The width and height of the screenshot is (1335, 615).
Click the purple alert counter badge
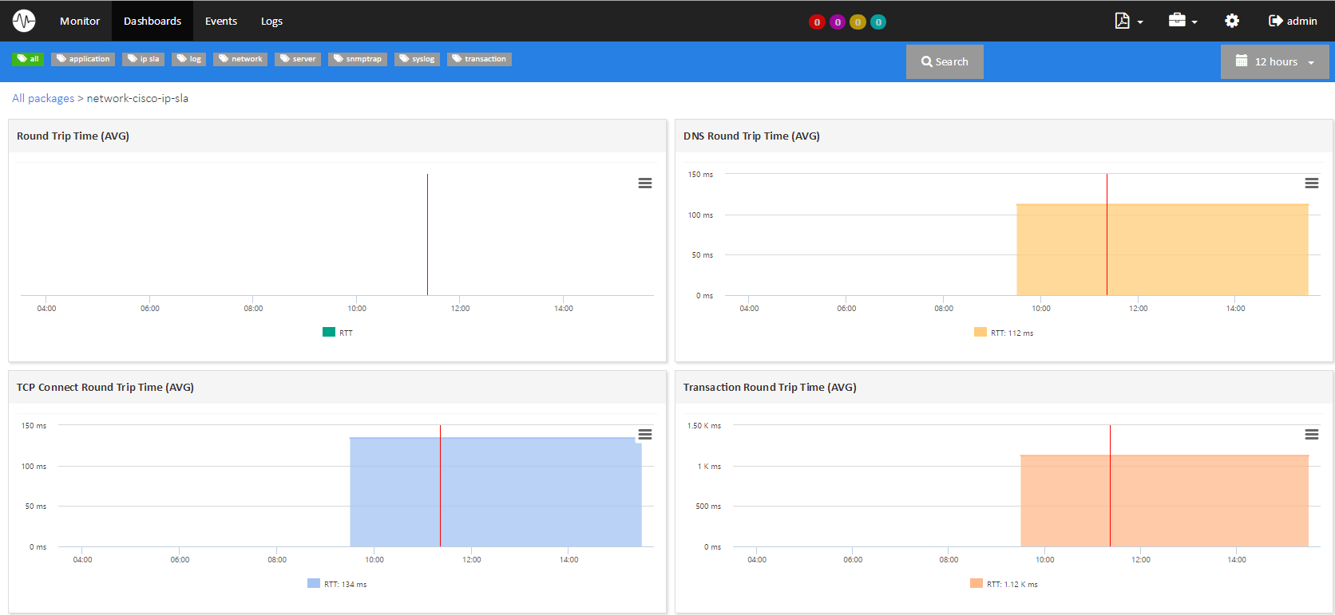pos(838,22)
